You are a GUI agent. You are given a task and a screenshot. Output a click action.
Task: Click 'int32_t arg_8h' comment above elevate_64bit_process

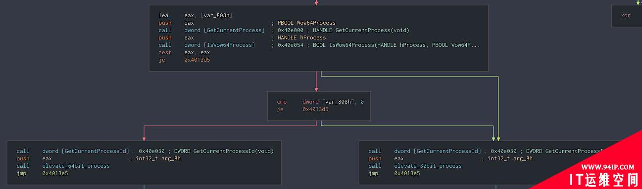coord(158,158)
